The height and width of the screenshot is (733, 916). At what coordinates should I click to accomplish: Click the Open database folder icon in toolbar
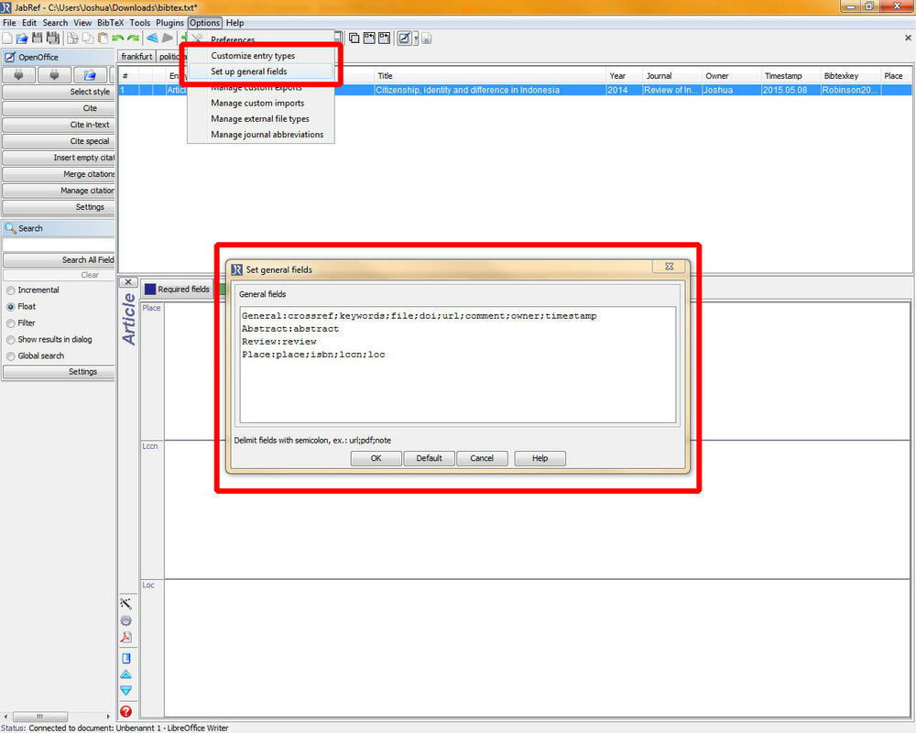pyautogui.click(x=22, y=38)
